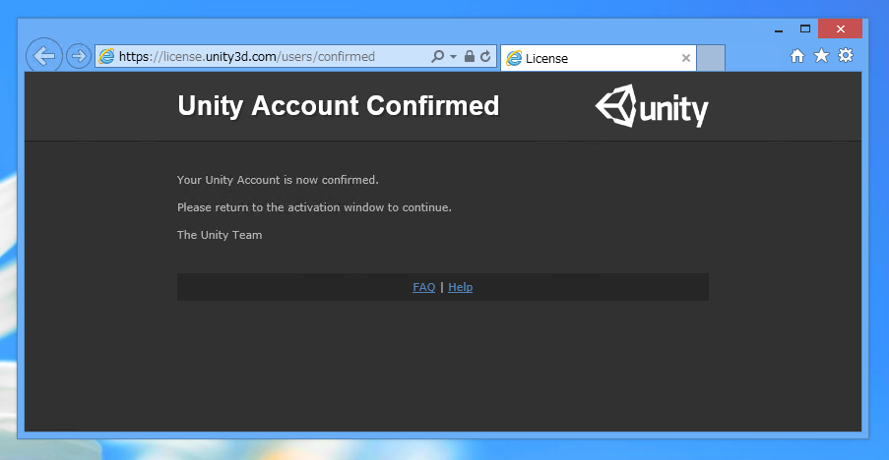Click 'The Unity Team' signature text
This screenshot has width=889, height=460.
(x=220, y=235)
